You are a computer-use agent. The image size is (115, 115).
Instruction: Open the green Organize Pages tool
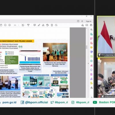pos(91,56)
